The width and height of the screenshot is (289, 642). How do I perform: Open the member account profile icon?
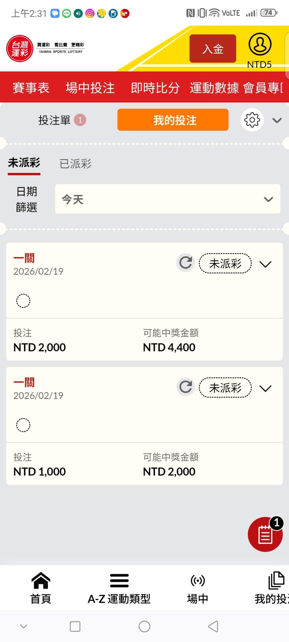[x=260, y=44]
